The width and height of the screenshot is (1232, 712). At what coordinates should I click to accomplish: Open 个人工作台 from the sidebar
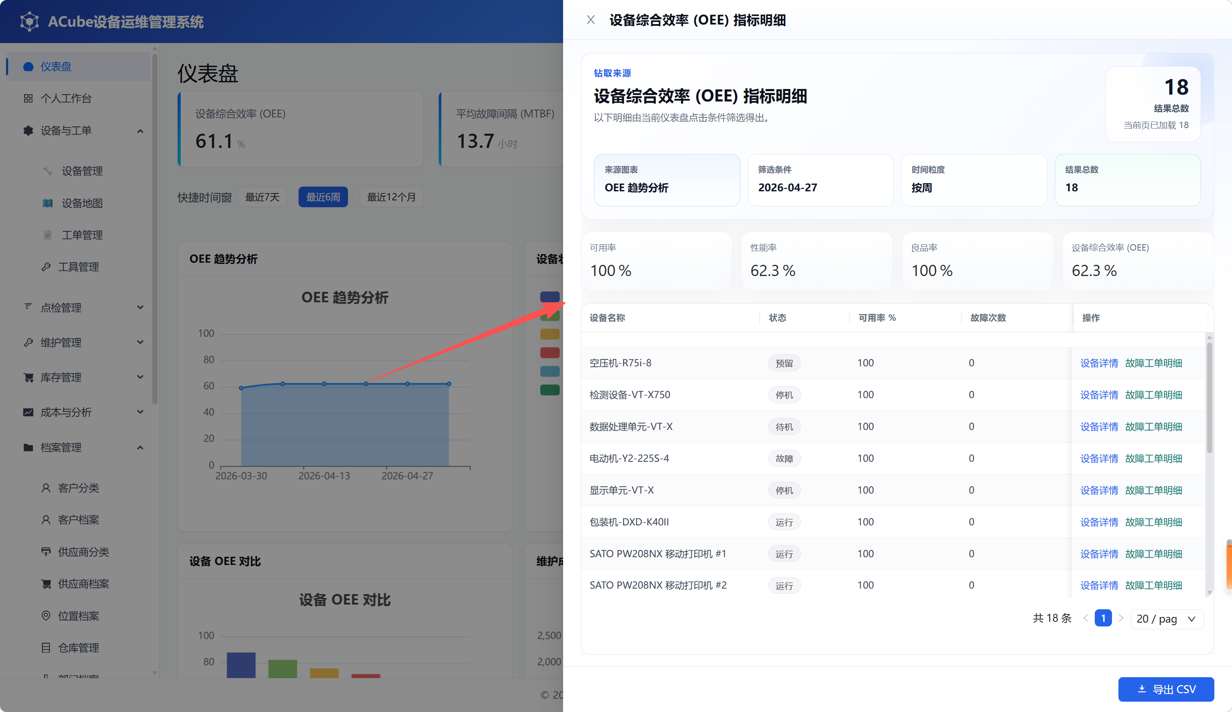coord(66,98)
